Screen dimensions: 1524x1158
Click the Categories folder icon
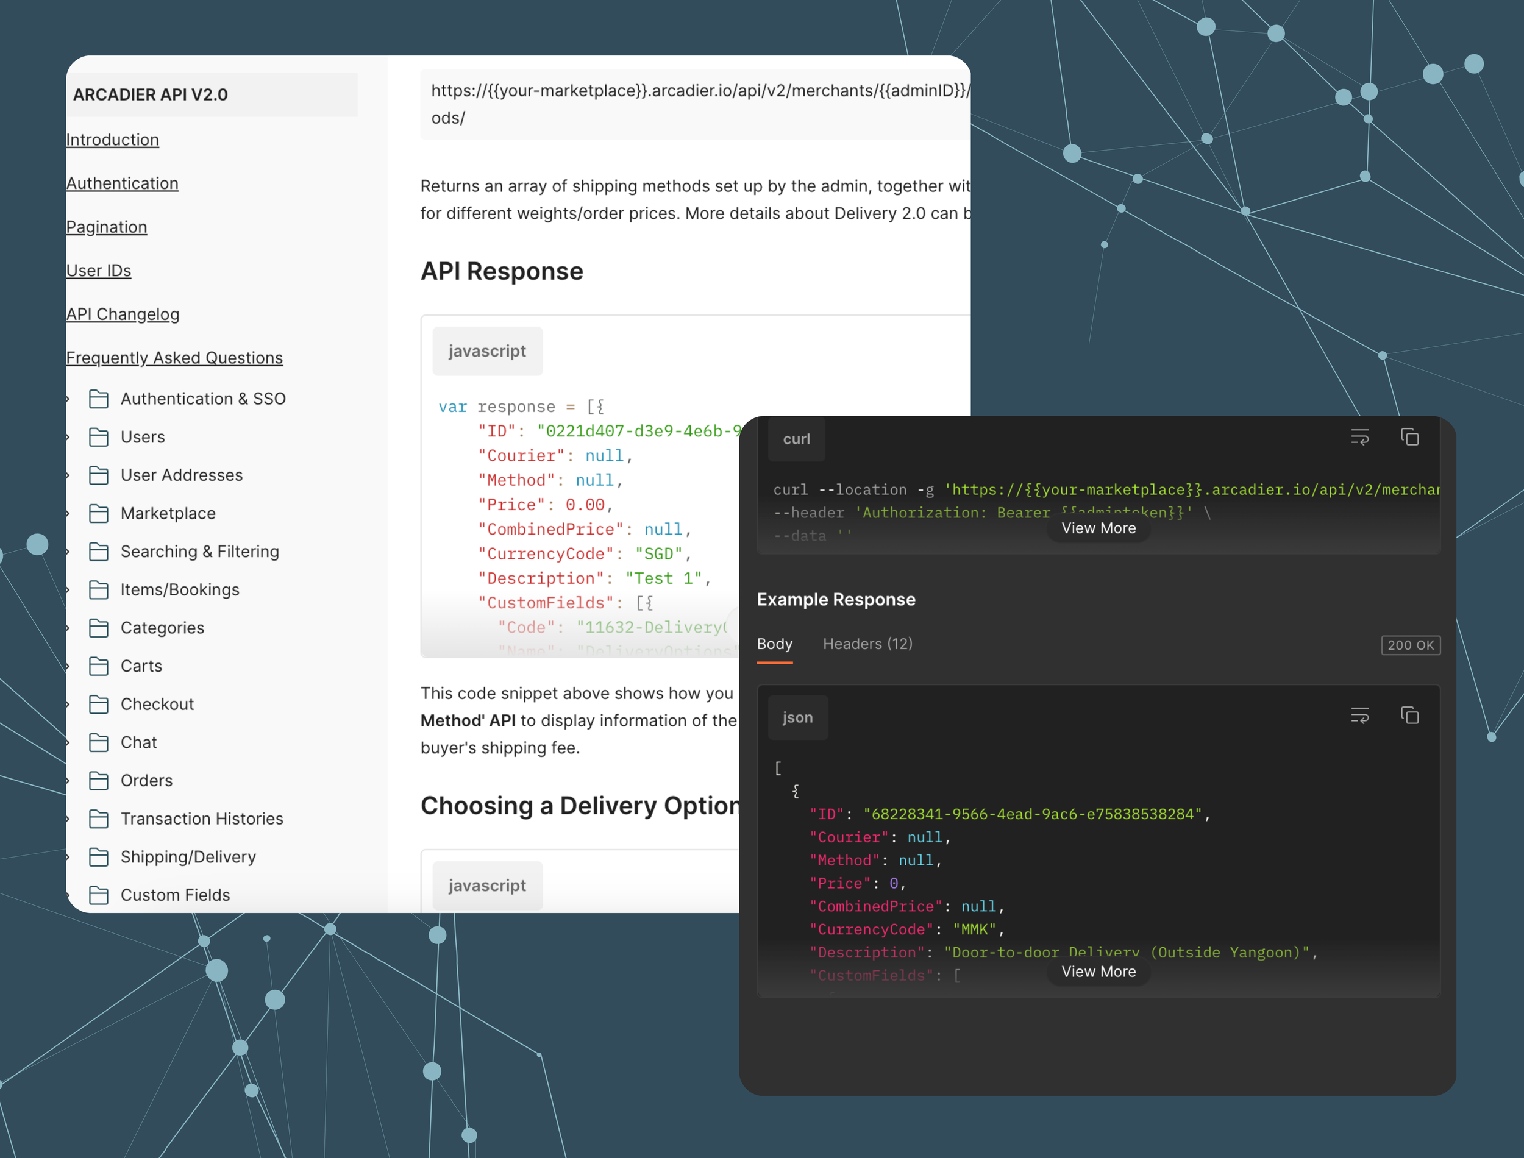point(99,628)
